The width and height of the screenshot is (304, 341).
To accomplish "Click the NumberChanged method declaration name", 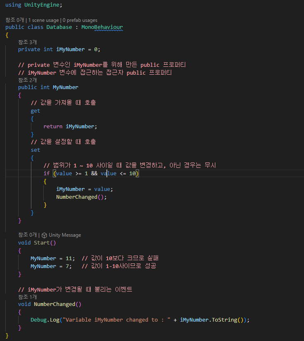I will coord(54,304).
